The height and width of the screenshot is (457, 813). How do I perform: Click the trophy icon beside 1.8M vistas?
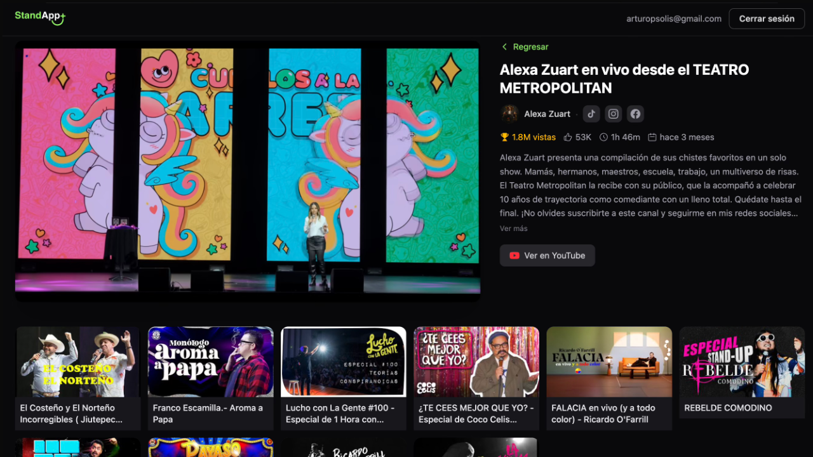[x=504, y=137]
